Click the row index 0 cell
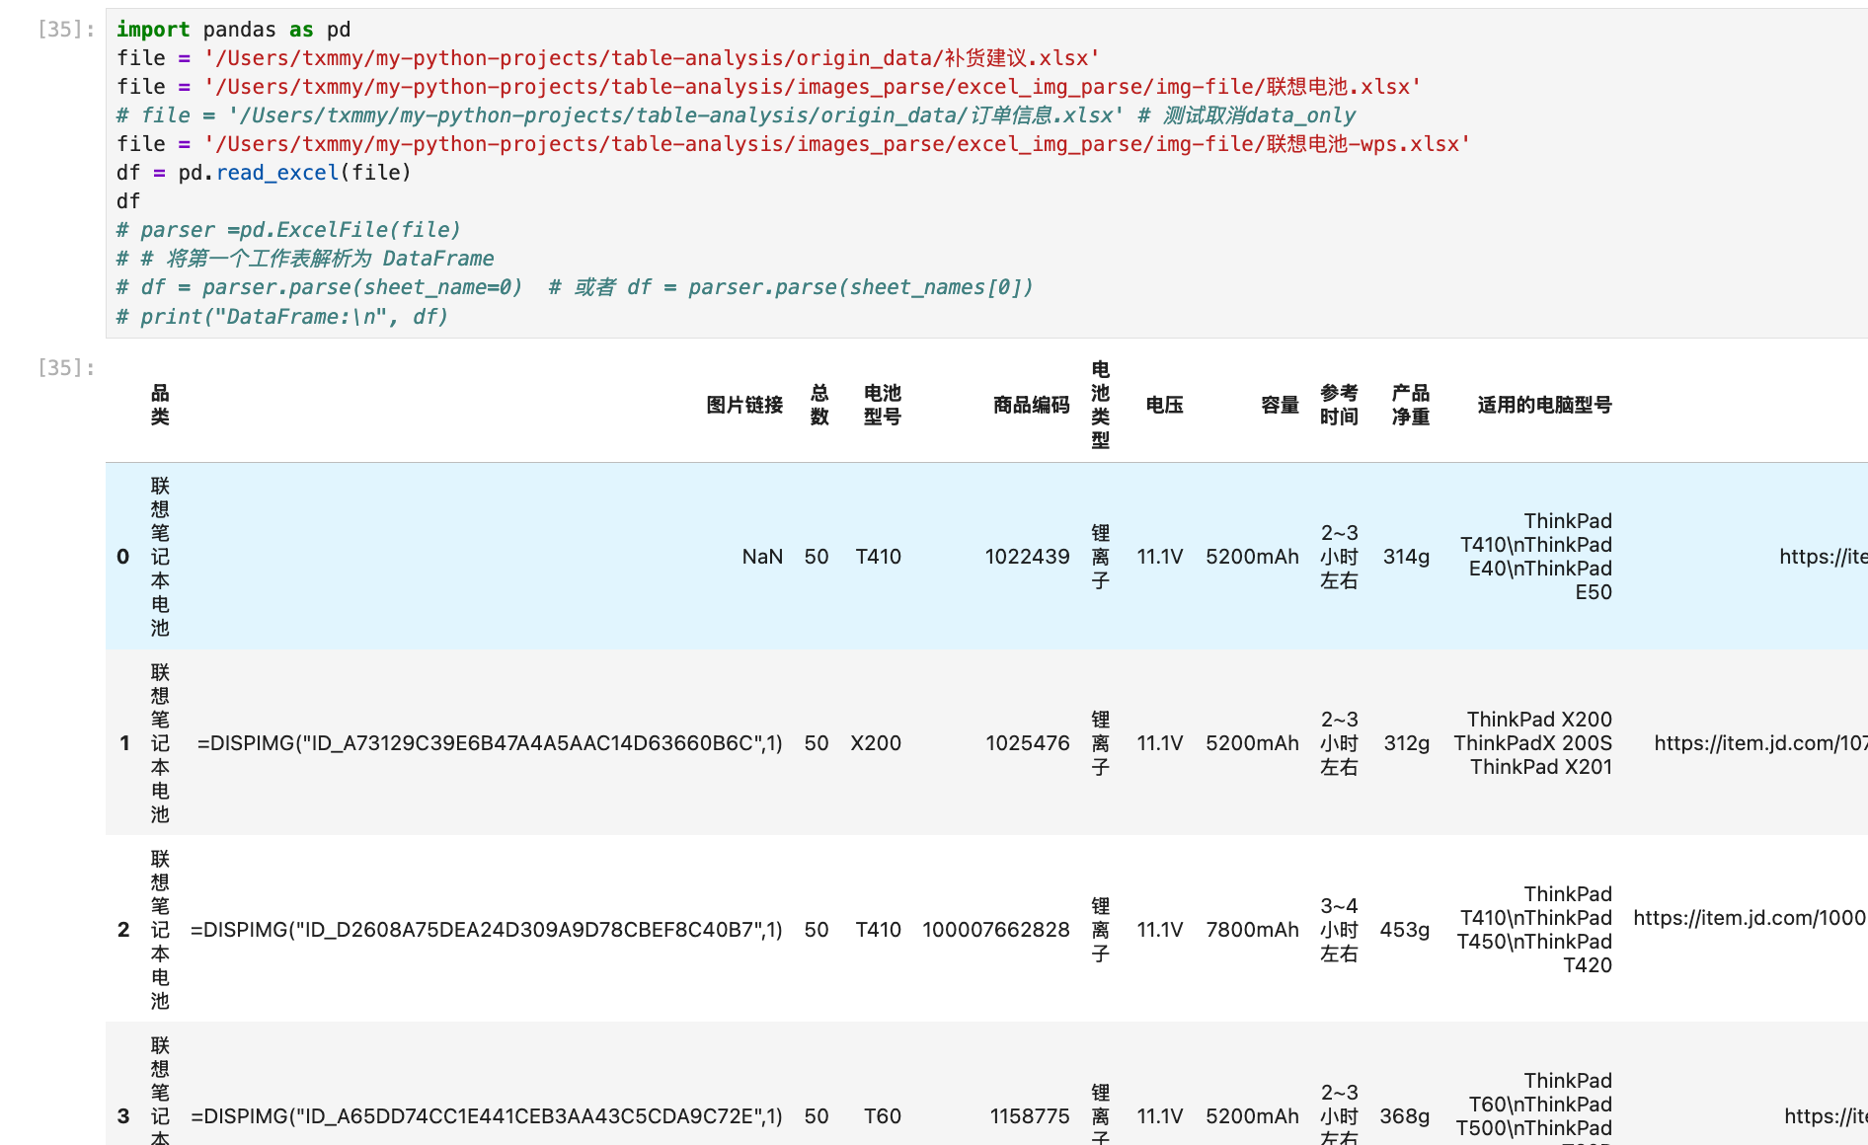1868x1145 pixels. (123, 557)
